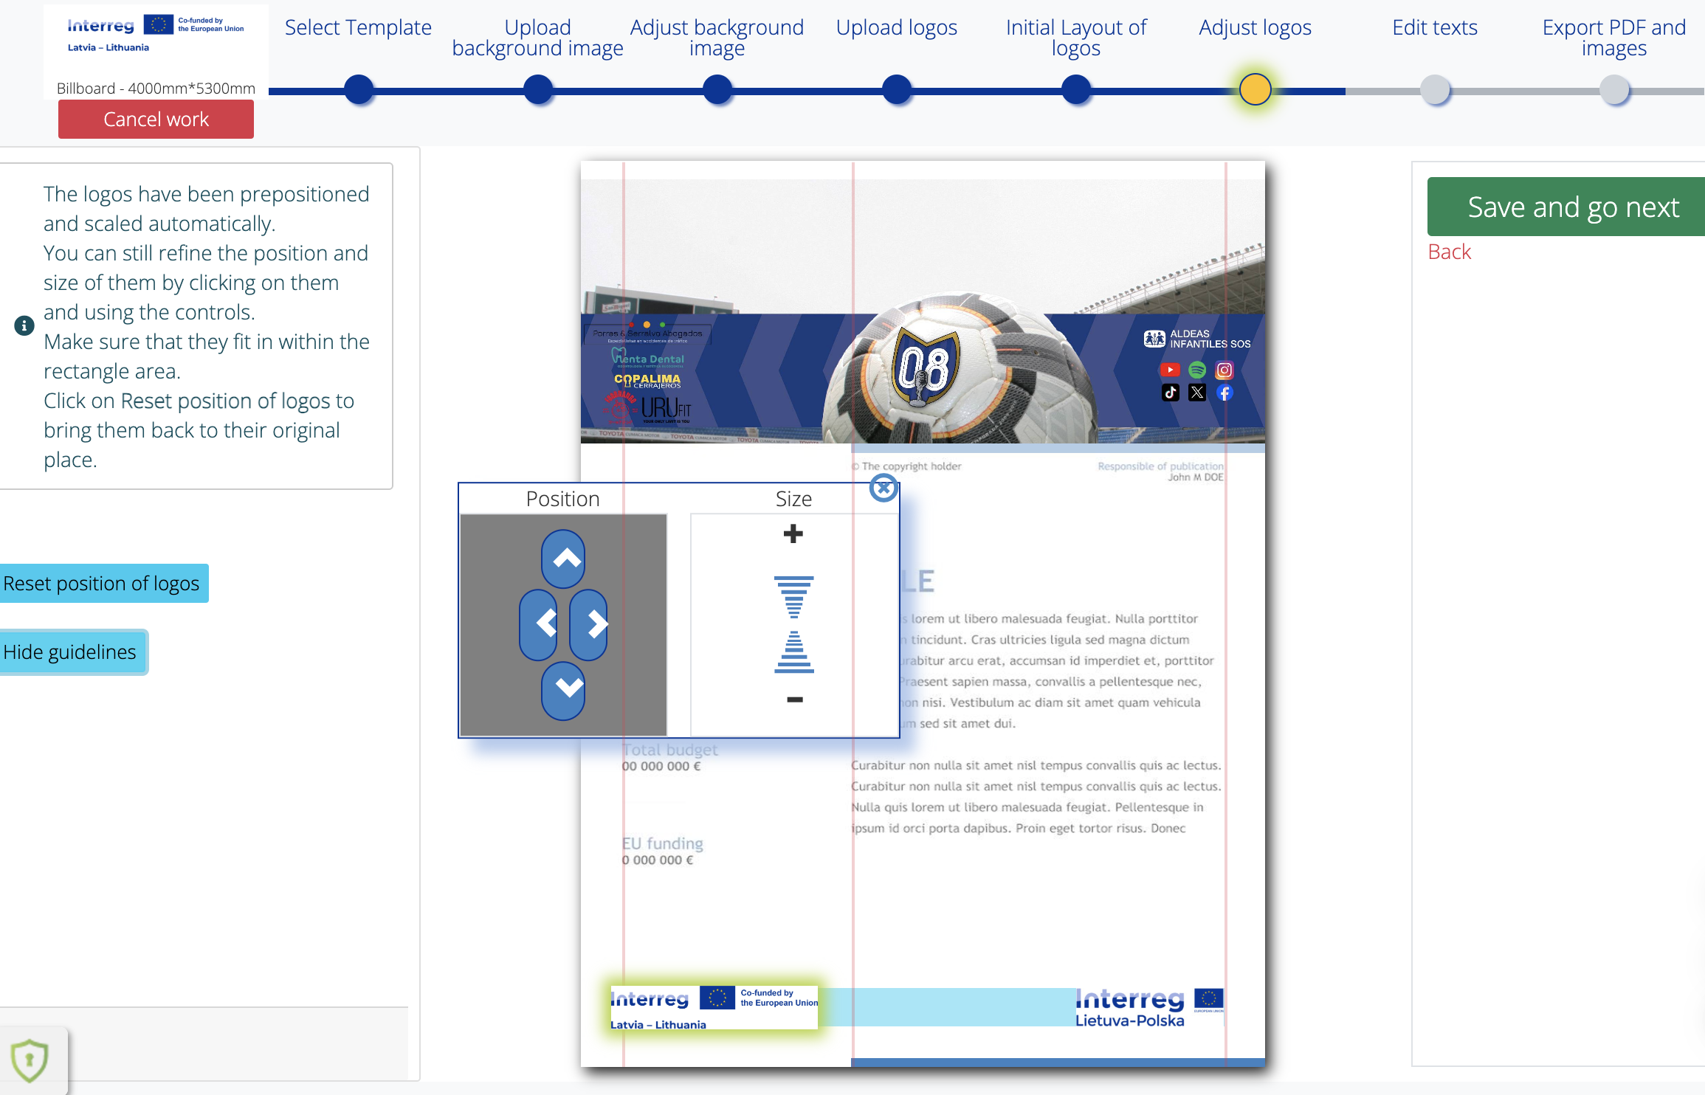Click the Cancel work button
Screen dimensions: 1705x1095
click(x=156, y=120)
